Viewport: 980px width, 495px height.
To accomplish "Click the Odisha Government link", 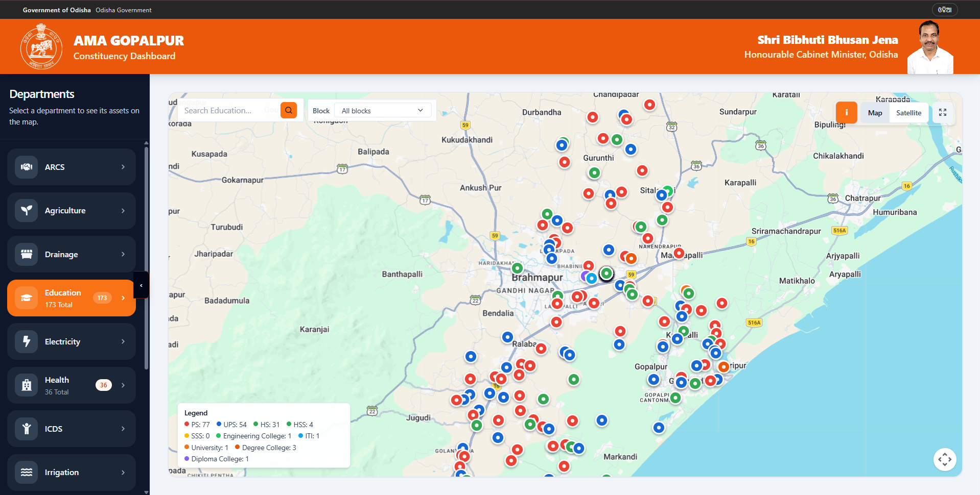I will tap(124, 10).
